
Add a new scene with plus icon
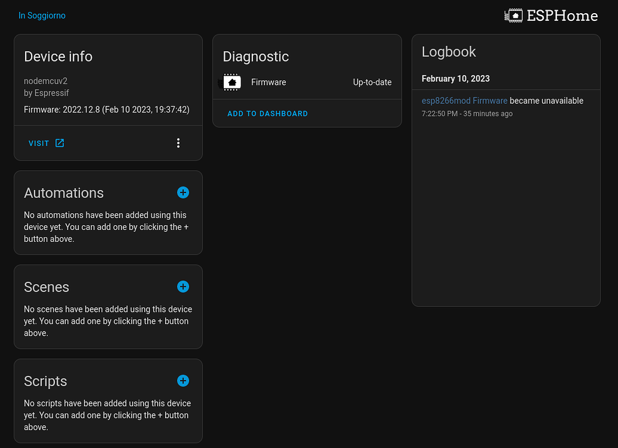coord(183,287)
